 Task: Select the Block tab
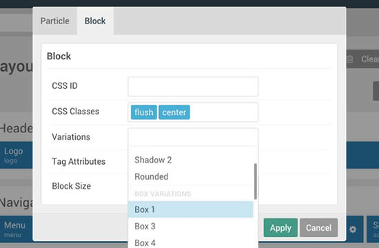[95, 21]
